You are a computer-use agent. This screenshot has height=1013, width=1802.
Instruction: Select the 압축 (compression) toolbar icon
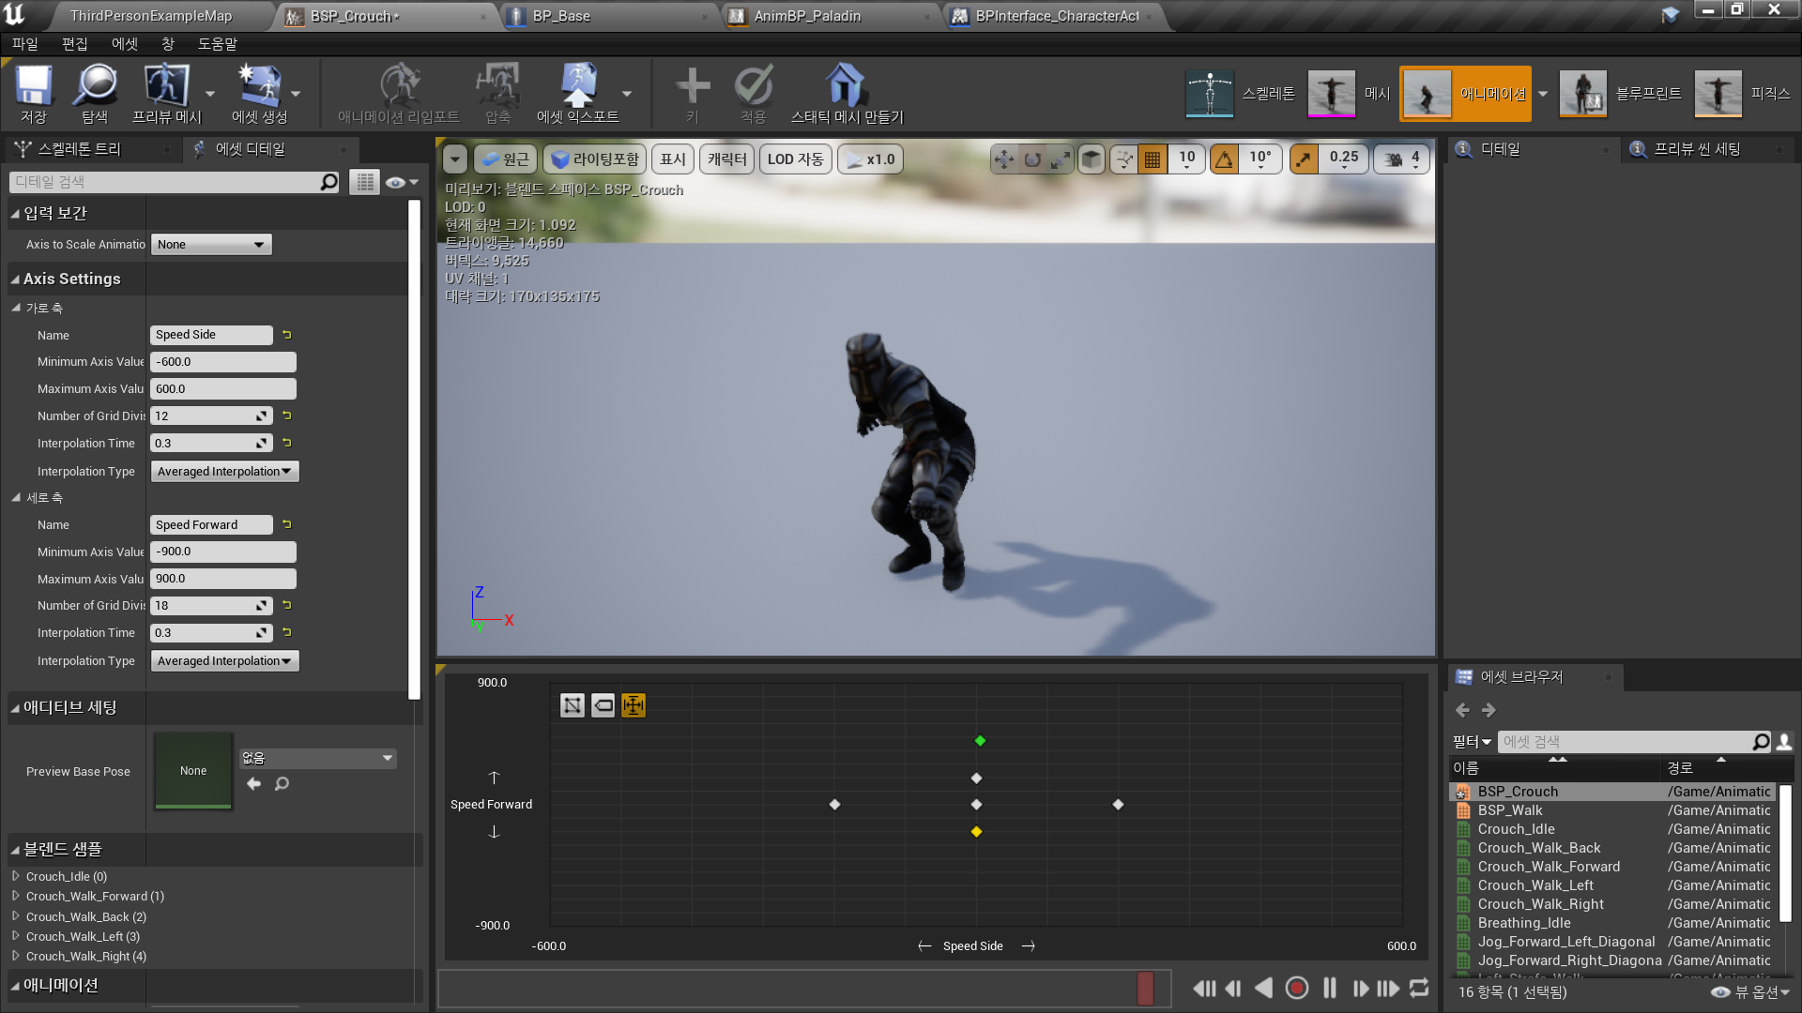pos(497,93)
